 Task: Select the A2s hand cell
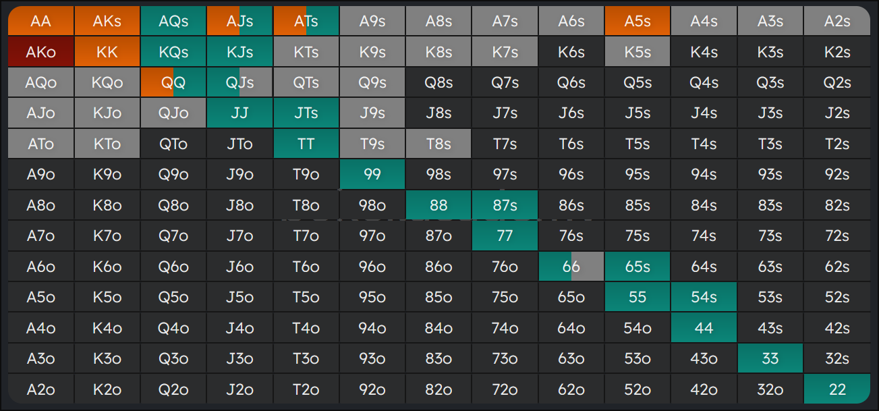click(837, 21)
